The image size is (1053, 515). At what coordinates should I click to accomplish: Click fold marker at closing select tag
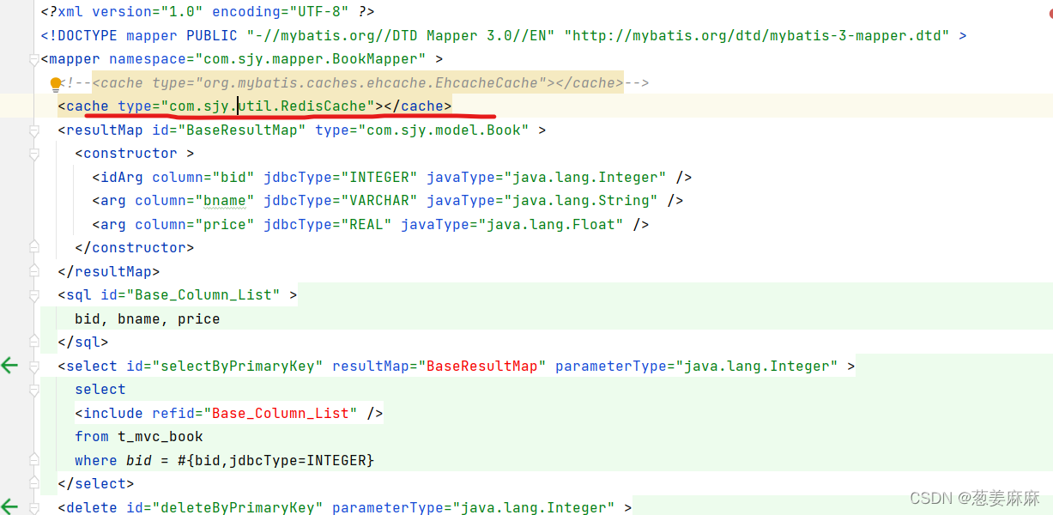click(x=34, y=483)
